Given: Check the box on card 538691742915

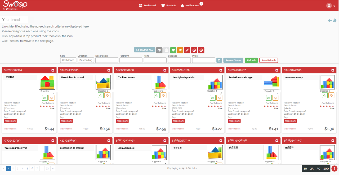Looking at the screenshot, I should click(x=333, y=70).
